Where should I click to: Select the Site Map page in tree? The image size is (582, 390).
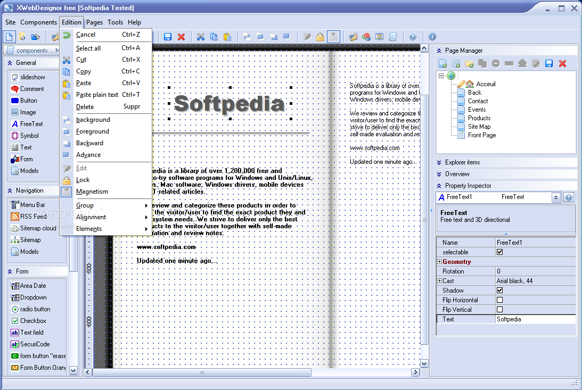tap(479, 127)
